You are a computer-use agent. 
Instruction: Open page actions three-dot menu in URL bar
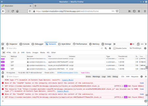tap(113, 11)
